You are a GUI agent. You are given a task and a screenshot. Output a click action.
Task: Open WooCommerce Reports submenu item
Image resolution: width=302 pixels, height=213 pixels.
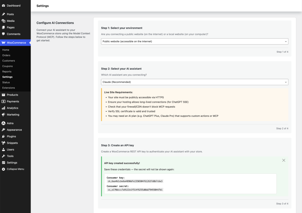(x=7, y=71)
